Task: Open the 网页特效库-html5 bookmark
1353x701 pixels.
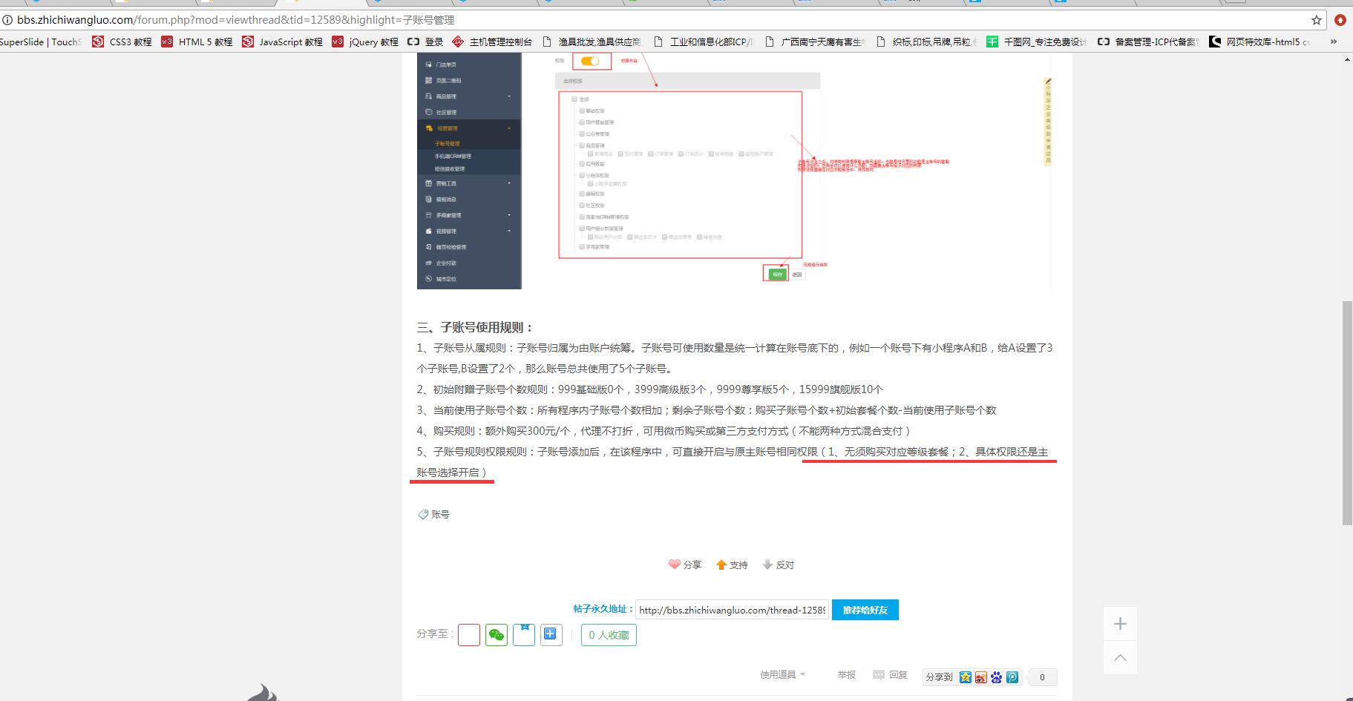Action: (x=1259, y=42)
